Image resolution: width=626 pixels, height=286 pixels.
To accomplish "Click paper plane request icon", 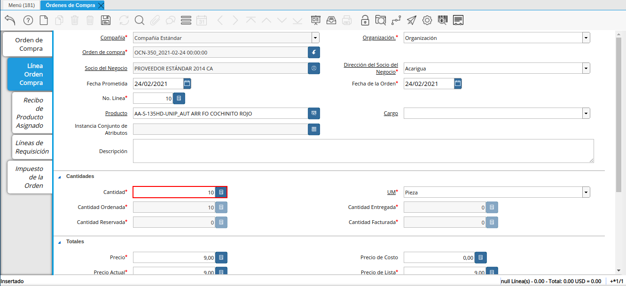I will point(412,20).
